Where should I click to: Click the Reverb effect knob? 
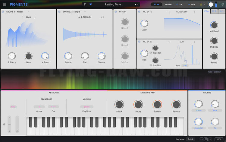coord(214,56)
